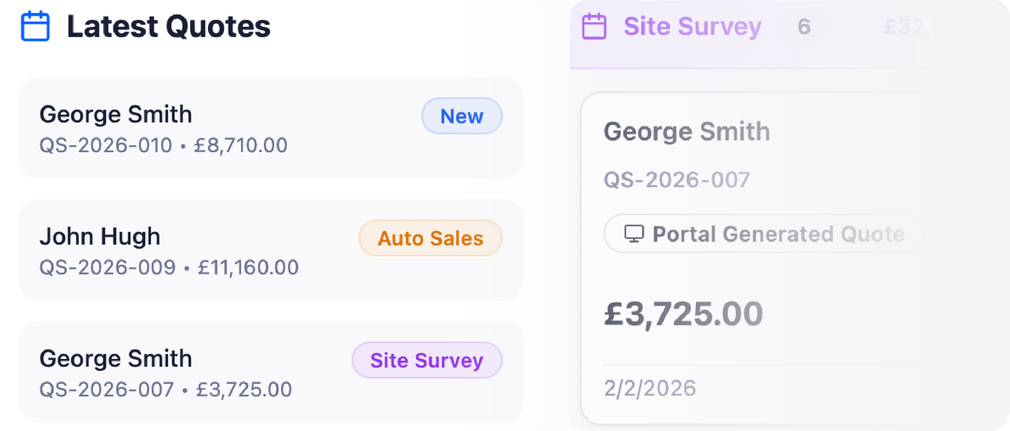Select the Latest Quotes heading

coord(168,26)
